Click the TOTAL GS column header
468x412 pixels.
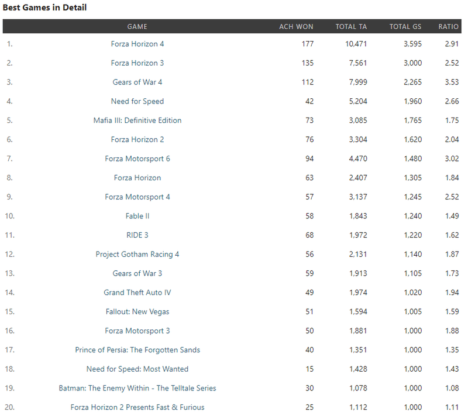point(405,26)
